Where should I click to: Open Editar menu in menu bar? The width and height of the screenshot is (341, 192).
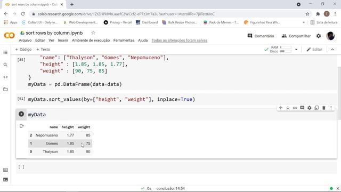click(40, 41)
